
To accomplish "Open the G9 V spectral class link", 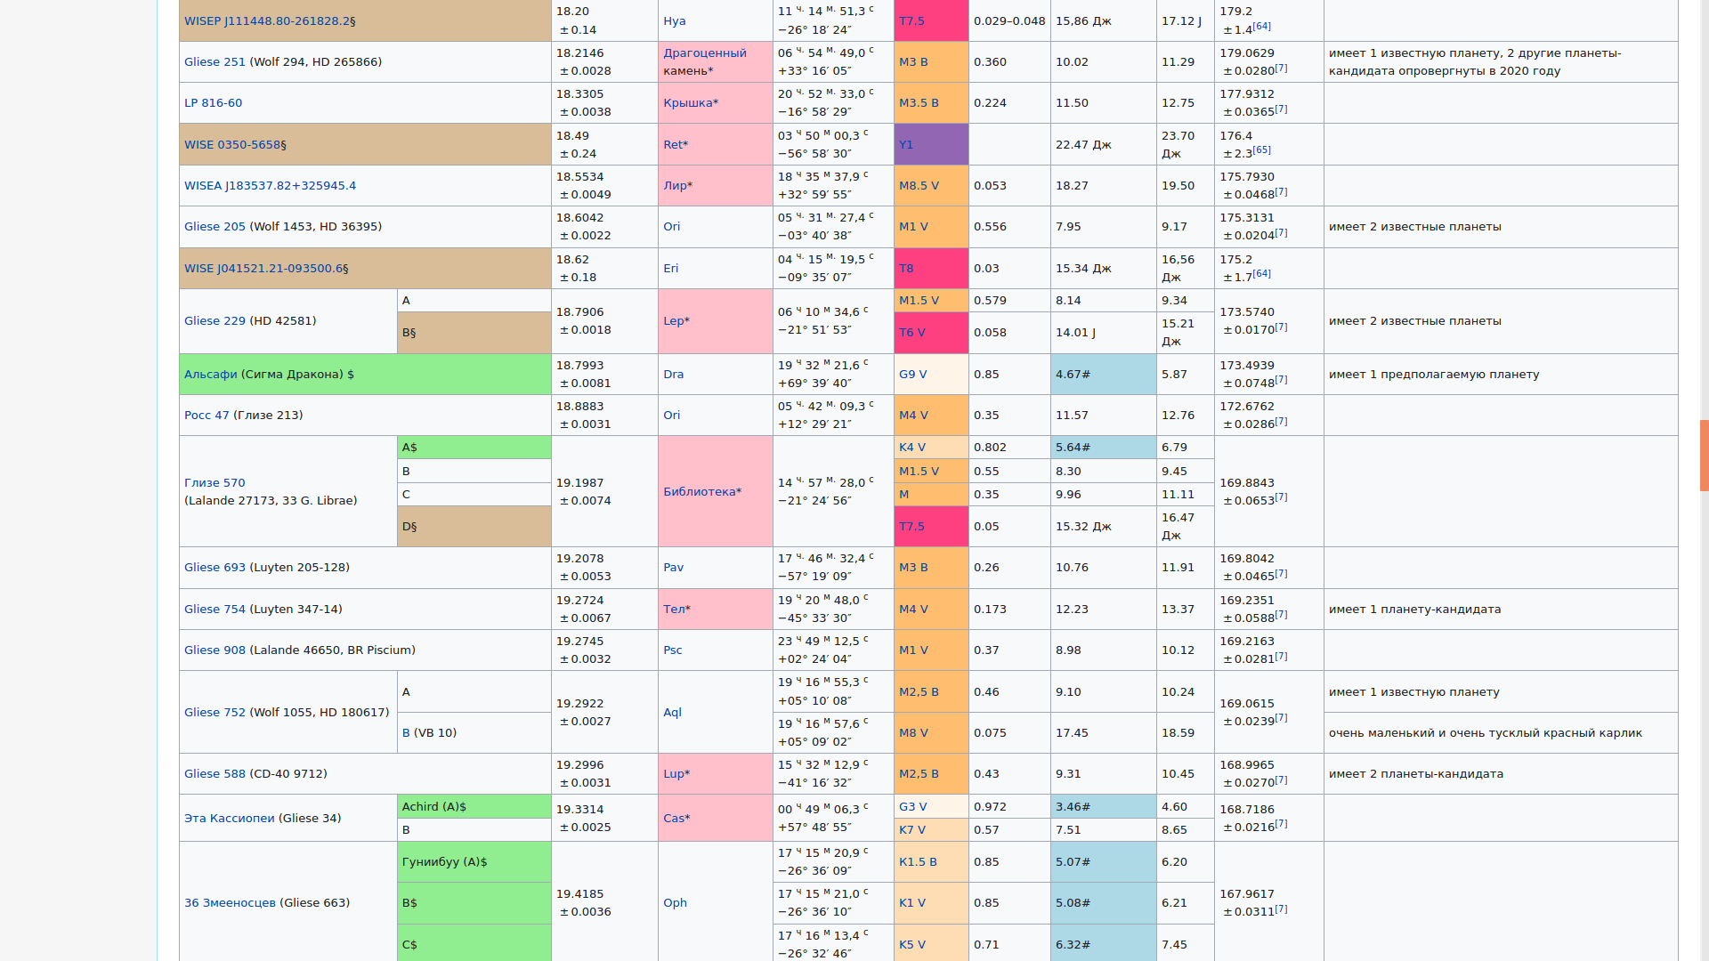I will [x=913, y=375].
